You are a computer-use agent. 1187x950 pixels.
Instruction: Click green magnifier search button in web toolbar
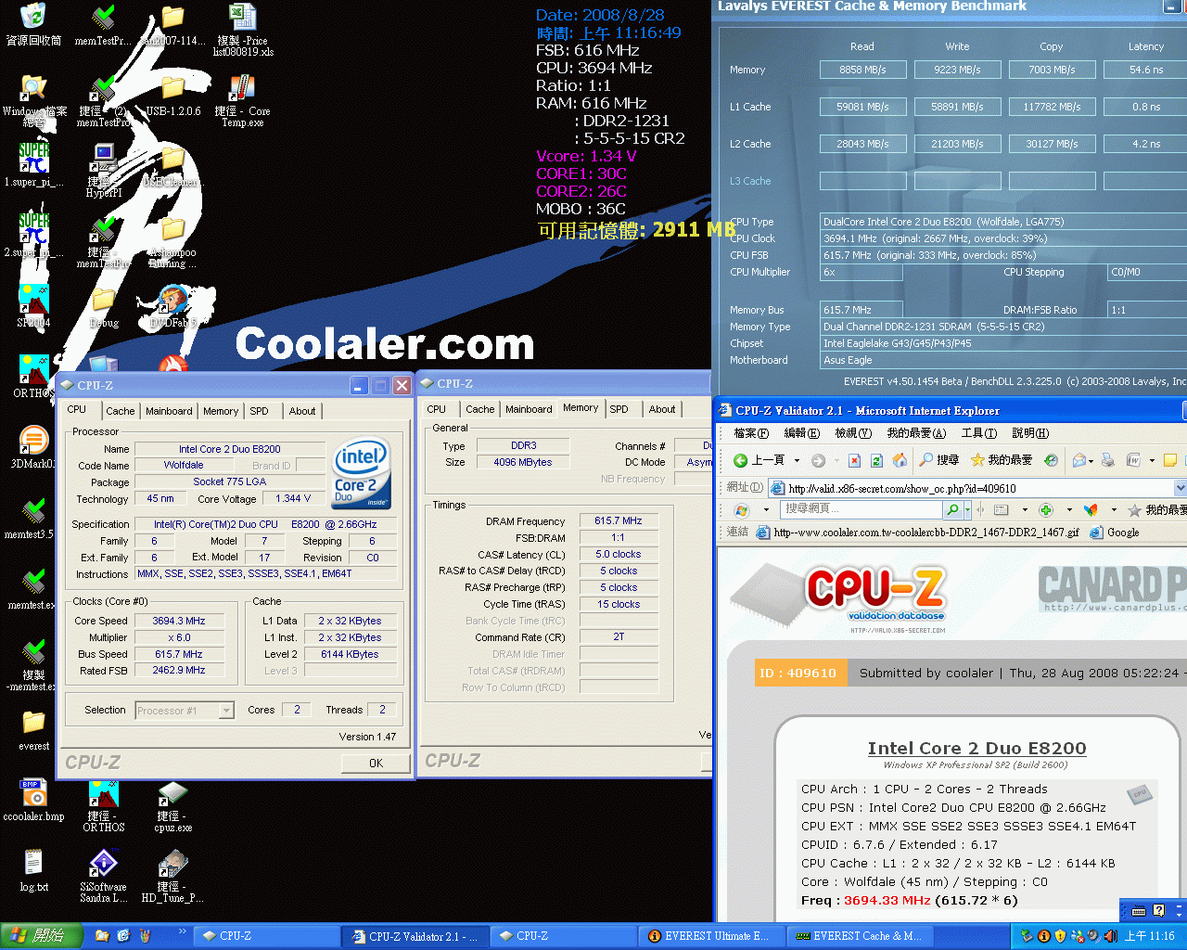(x=952, y=509)
